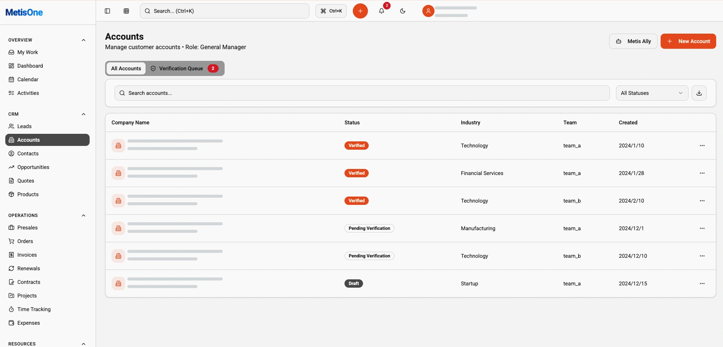Open the Metis Ally assistant
Viewport: 723px width, 347px height.
(x=633, y=41)
